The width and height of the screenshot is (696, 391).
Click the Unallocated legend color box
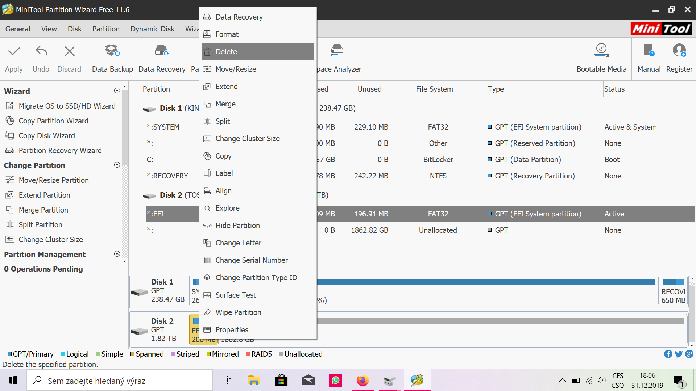pos(281,354)
